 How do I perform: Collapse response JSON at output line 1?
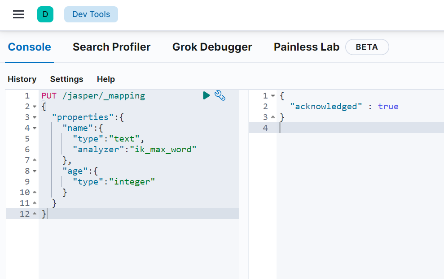tap(273, 96)
